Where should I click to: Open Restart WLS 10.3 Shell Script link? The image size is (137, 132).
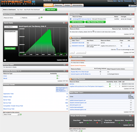(80, 72)
